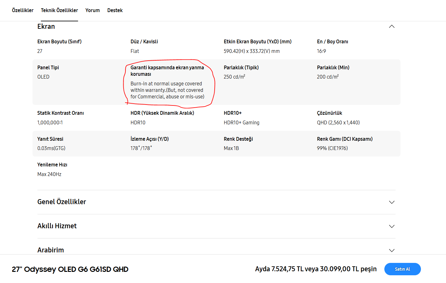Click the Renk Gamı (DCI Kapsamı) label
This screenshot has height=283, width=446.
click(x=345, y=139)
